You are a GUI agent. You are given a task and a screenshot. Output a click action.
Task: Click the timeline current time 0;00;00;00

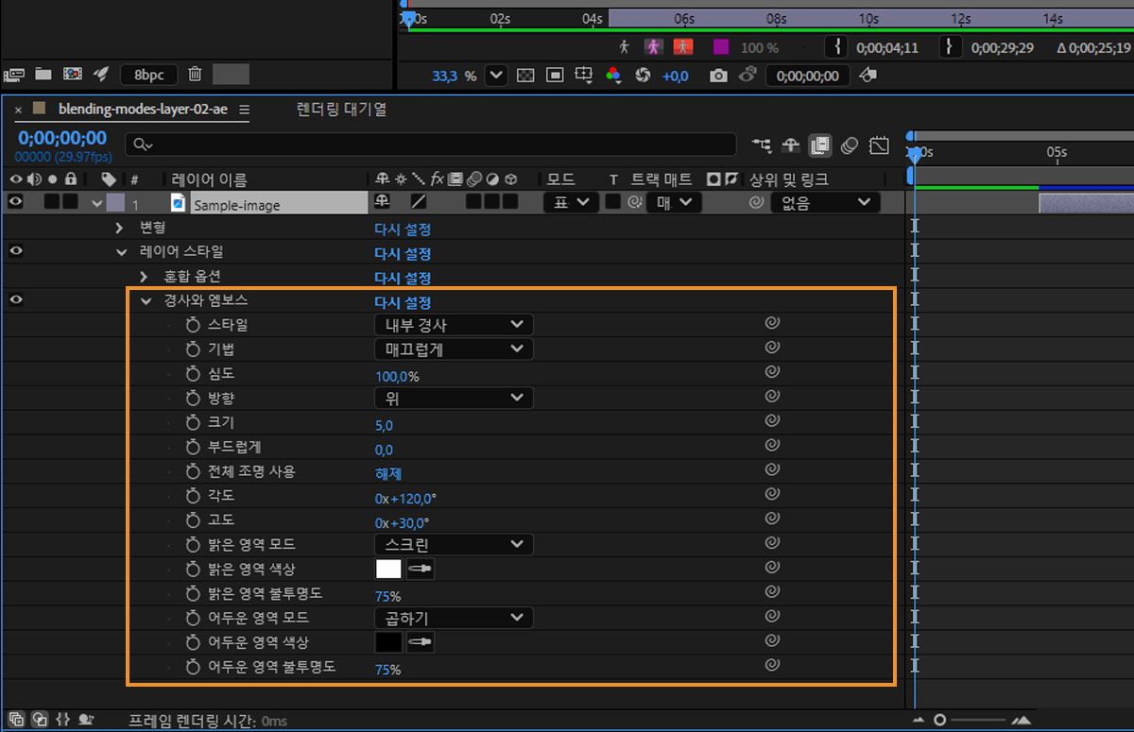coord(62,138)
